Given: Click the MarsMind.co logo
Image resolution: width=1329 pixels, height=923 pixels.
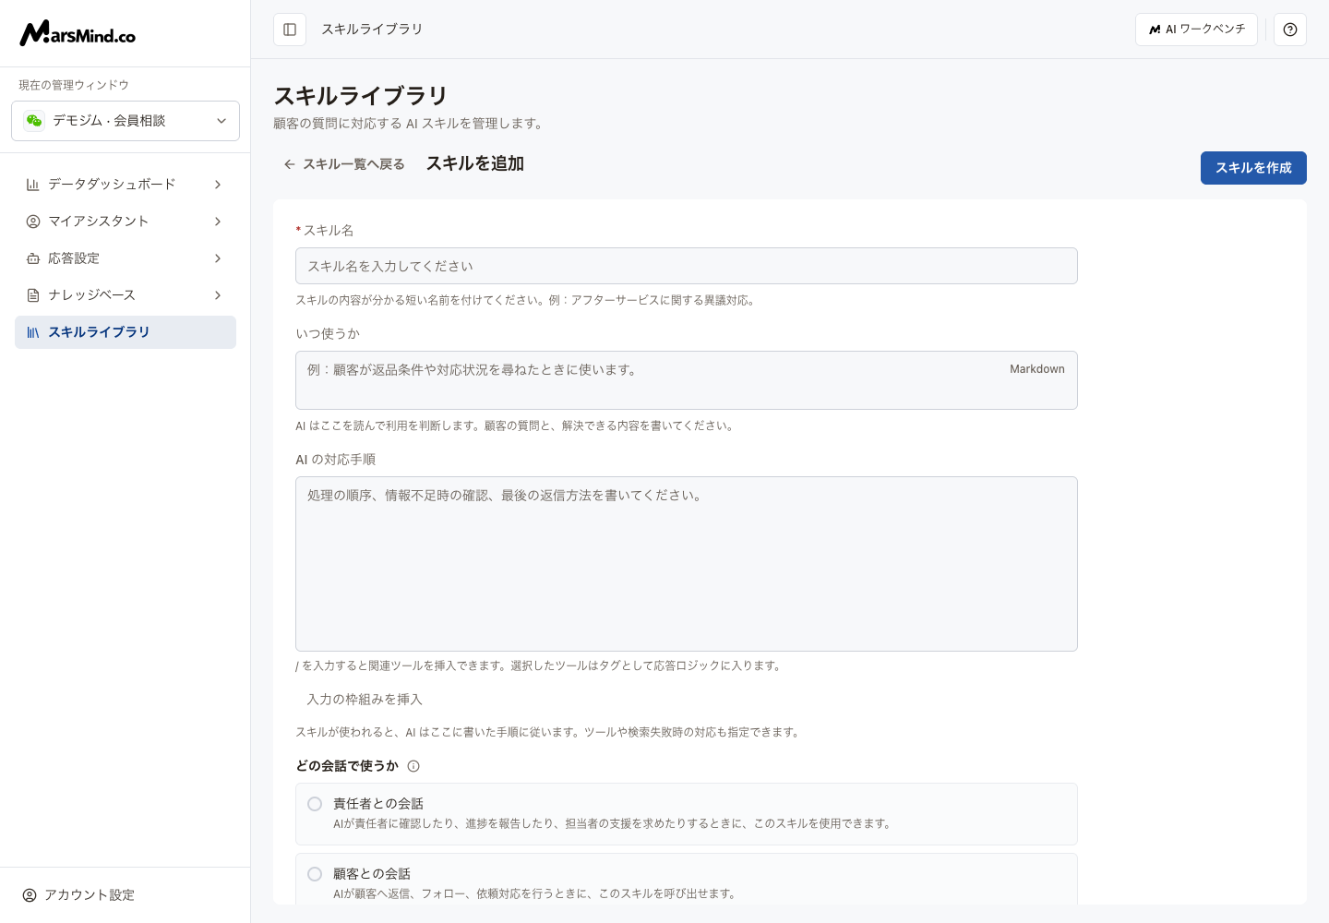Looking at the screenshot, I should (78, 34).
